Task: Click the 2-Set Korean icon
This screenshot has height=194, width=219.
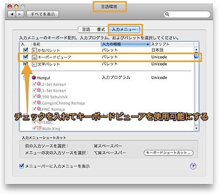Action: pos(39,84)
